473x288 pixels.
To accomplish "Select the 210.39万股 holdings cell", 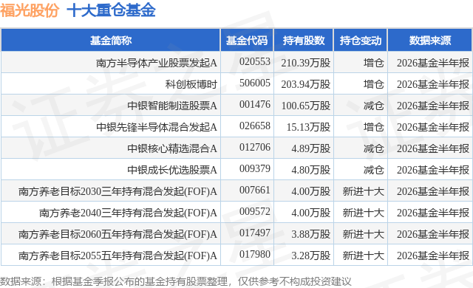I will coord(305,63).
